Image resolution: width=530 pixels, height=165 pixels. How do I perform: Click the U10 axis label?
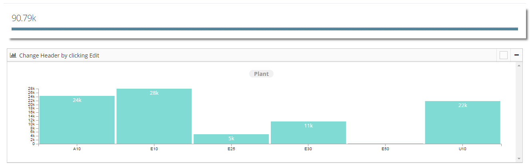463,149
